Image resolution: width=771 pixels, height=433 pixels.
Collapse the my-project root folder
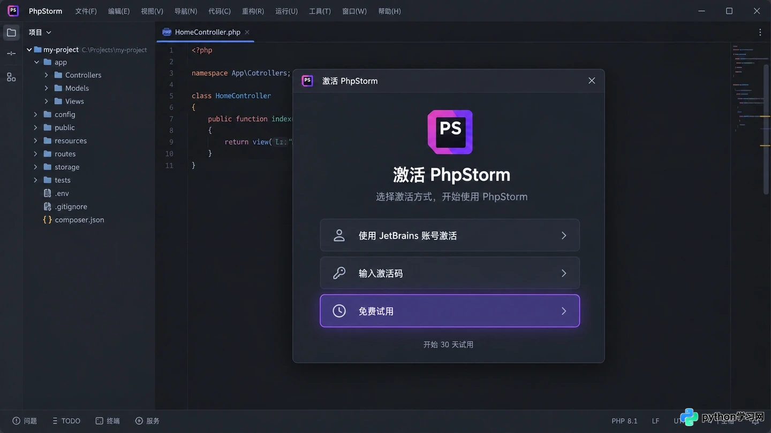point(29,50)
